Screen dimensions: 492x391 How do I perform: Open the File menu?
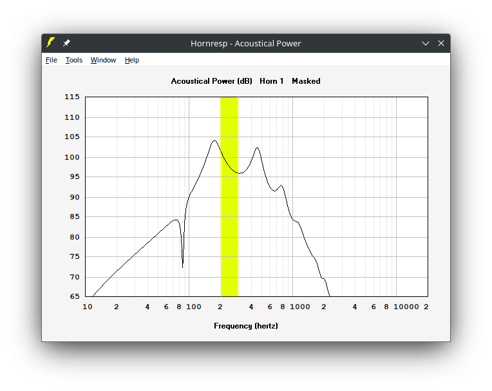pyautogui.click(x=52, y=60)
